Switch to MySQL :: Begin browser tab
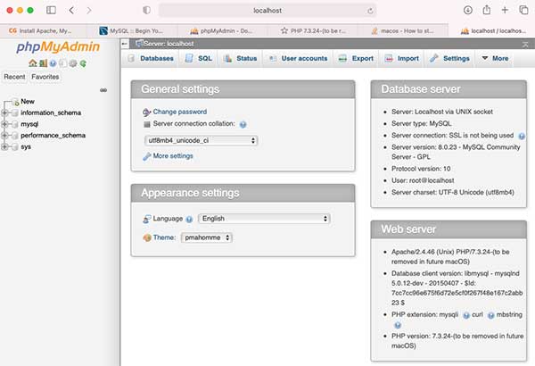The width and height of the screenshot is (535, 366). pos(131,30)
